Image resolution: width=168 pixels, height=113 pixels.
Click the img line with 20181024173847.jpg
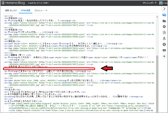point(79,24)
